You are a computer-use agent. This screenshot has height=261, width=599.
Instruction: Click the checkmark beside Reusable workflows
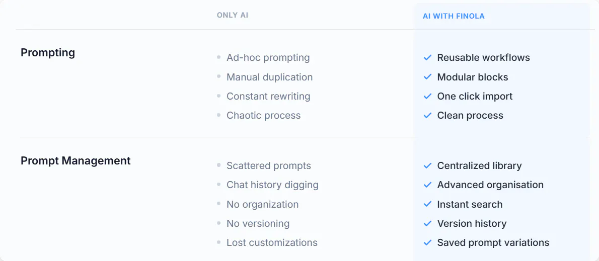pos(427,58)
